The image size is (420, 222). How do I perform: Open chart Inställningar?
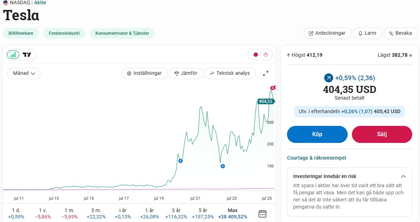145,73
